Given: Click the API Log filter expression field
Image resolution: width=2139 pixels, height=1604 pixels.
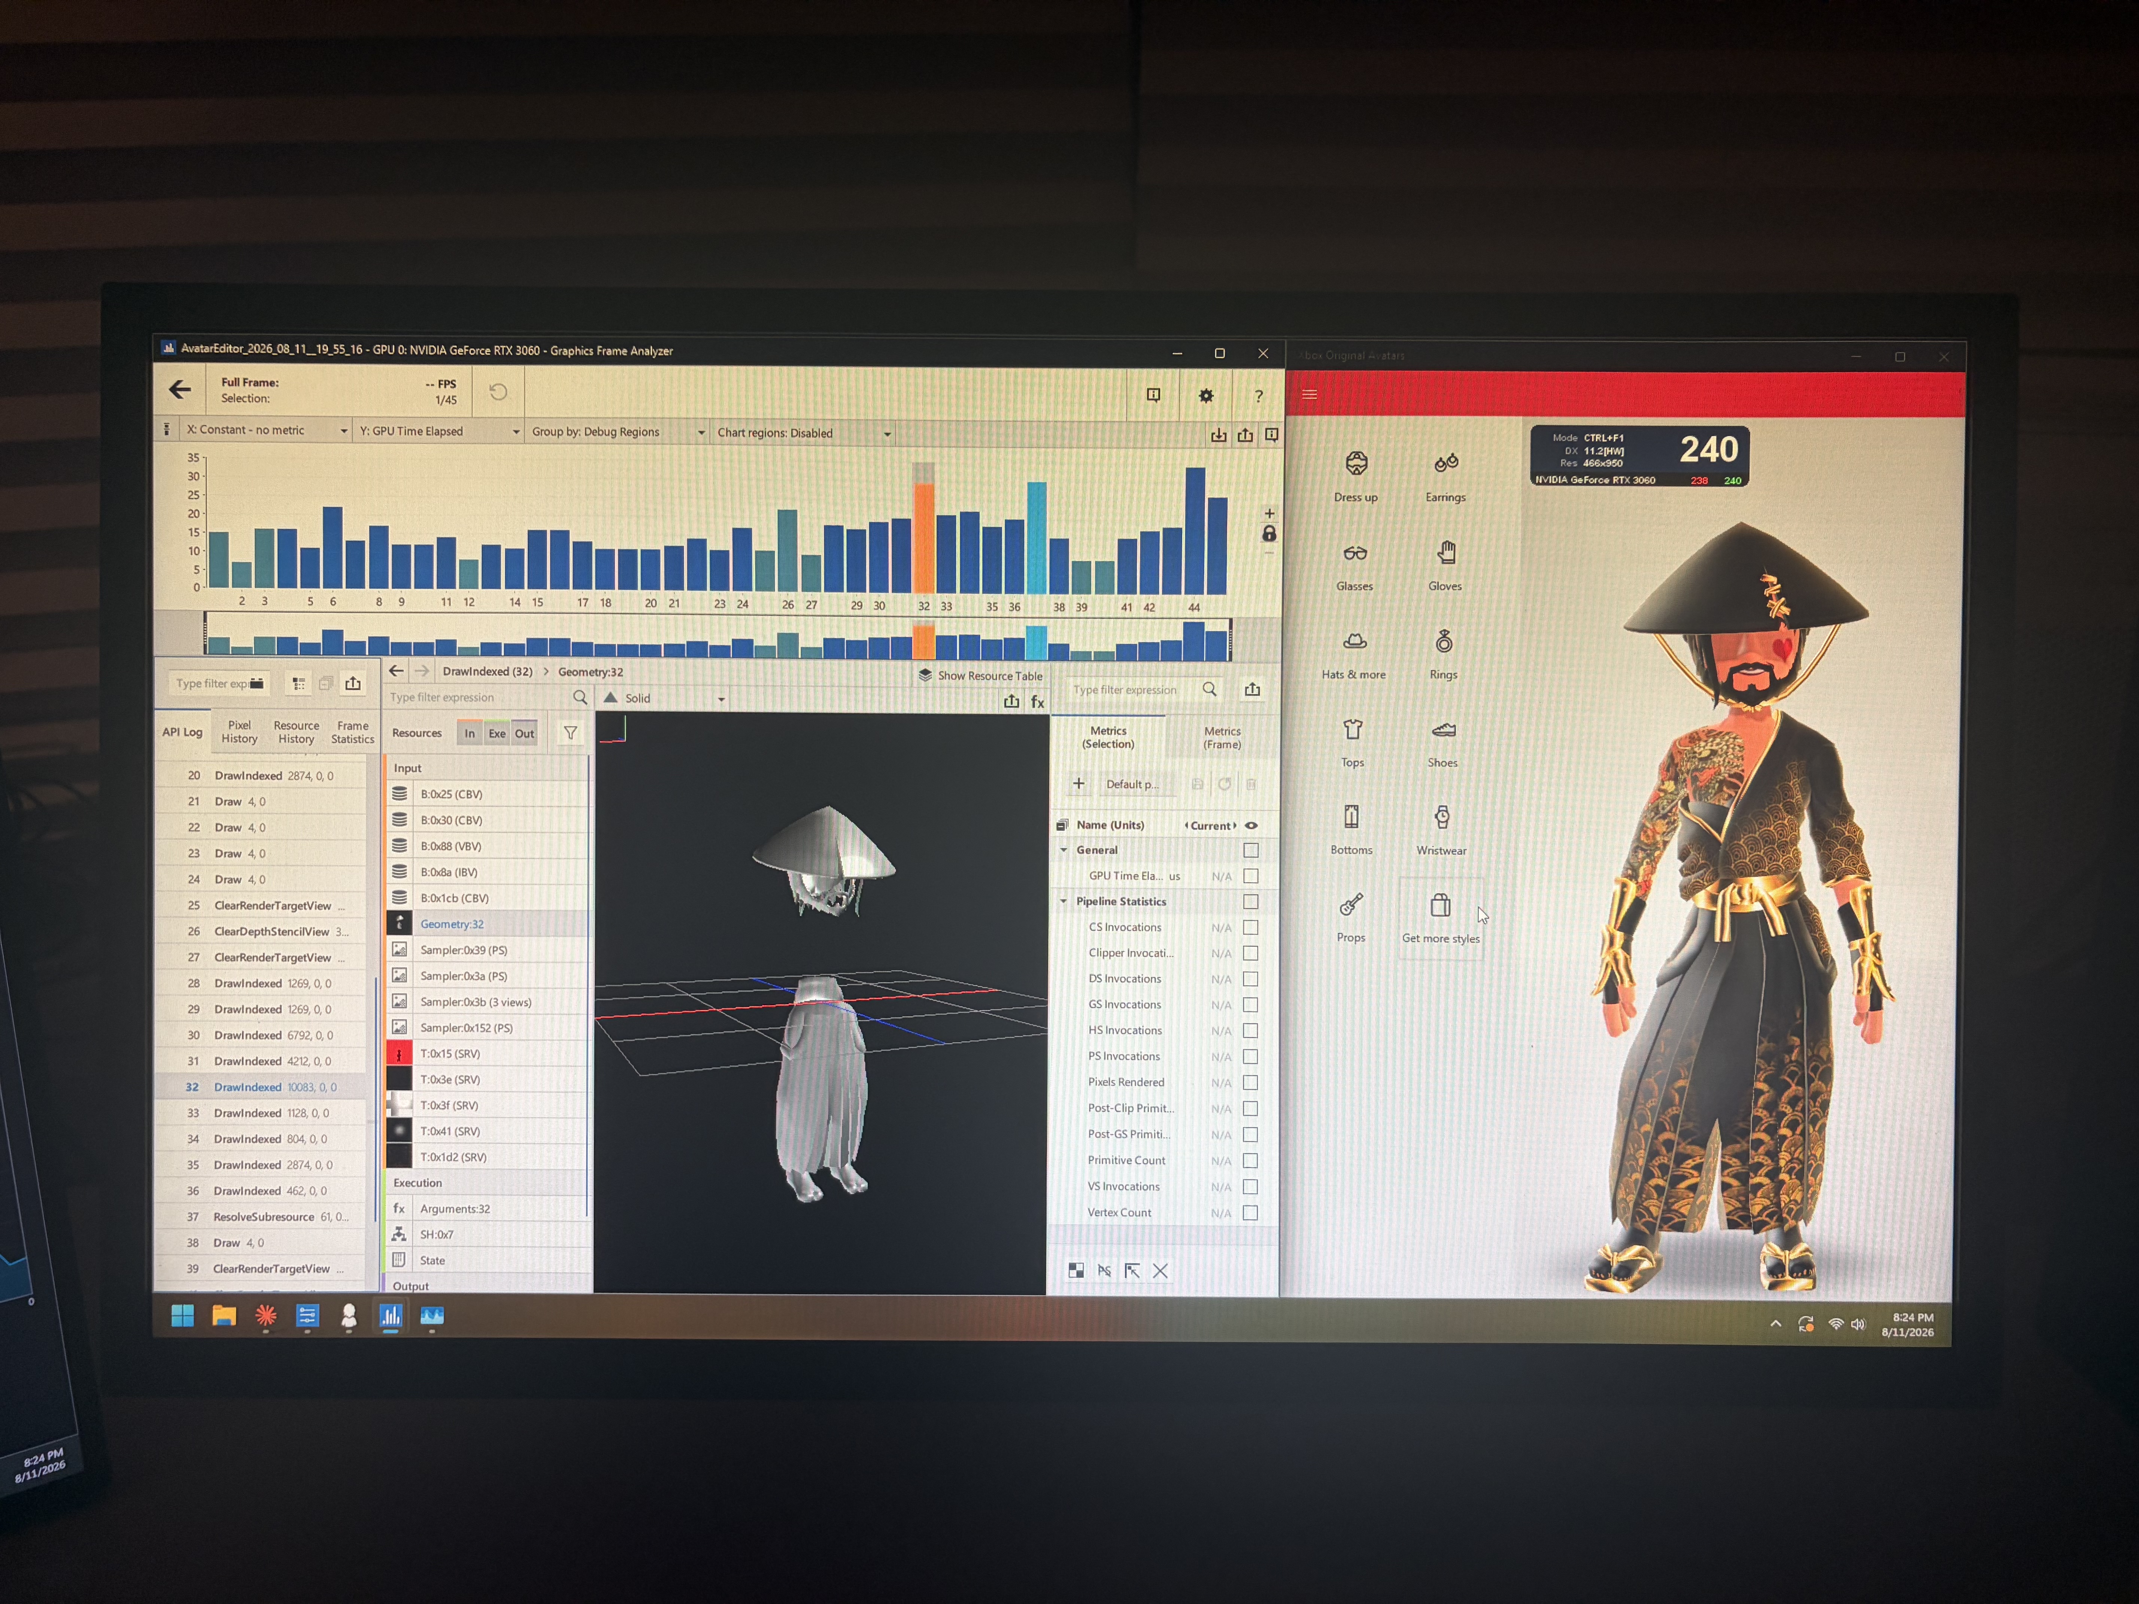Looking at the screenshot, I should click(x=219, y=684).
